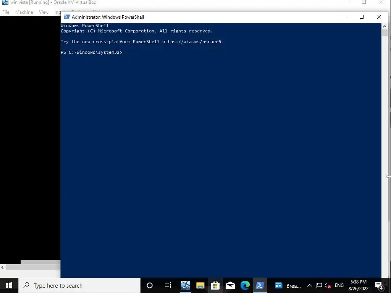Screen dimensions: 391x293
Task: Click the PowerShell vertical scrollbar thumb
Action: (385, 33)
